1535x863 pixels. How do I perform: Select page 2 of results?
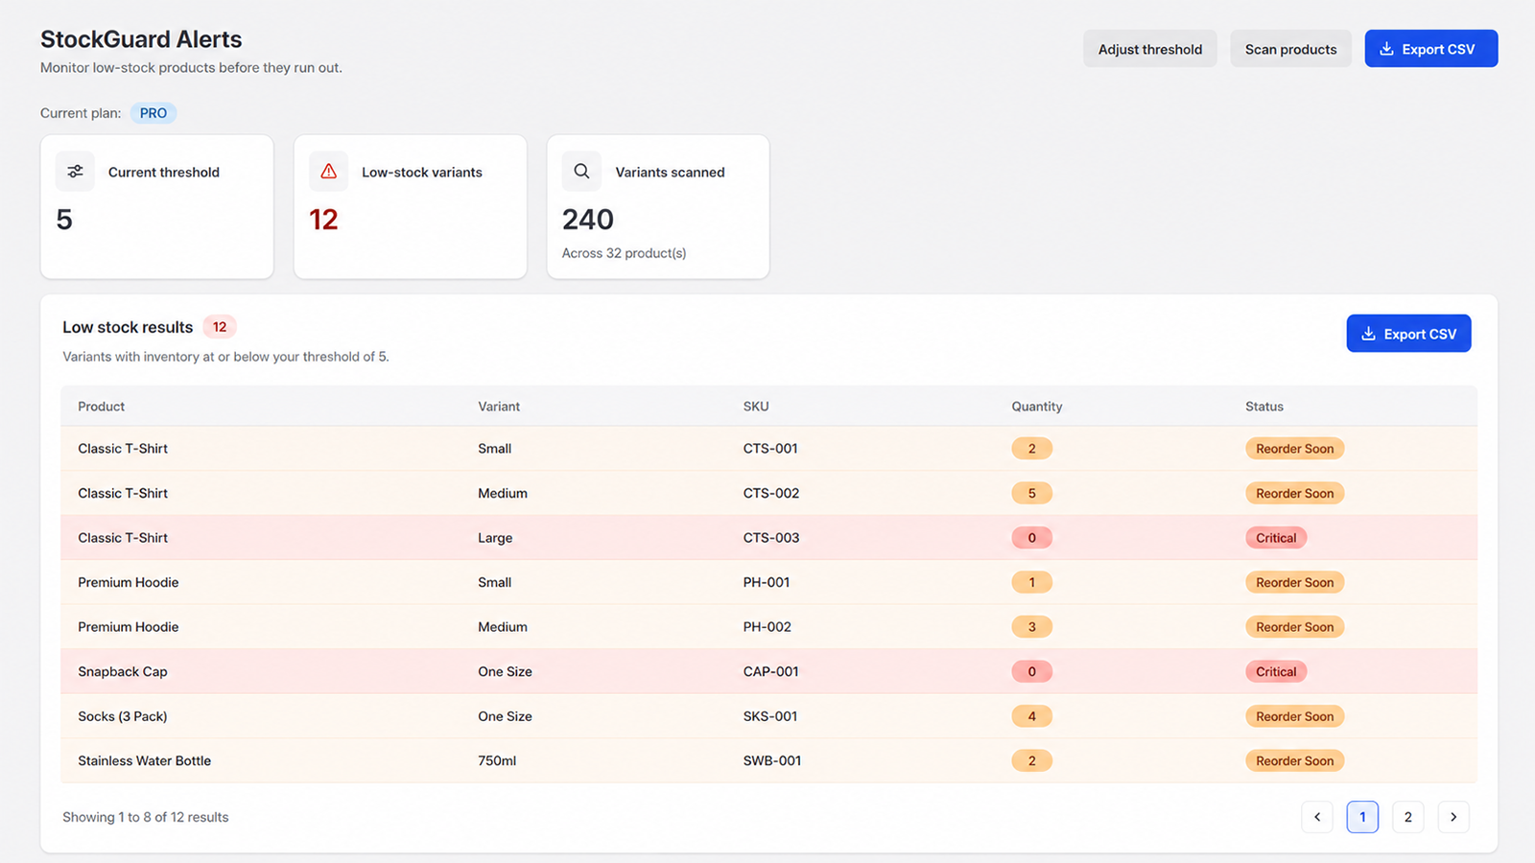[1408, 817]
